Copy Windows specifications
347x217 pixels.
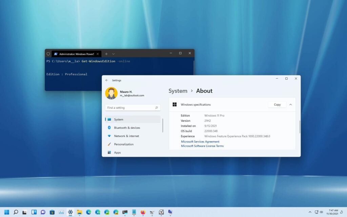[277, 104]
